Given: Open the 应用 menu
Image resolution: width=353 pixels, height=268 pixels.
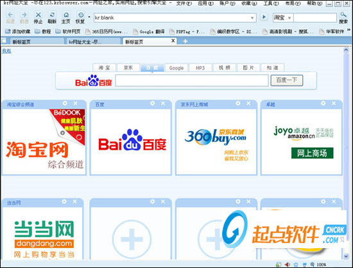Looking at the screenshot, I should click(x=205, y=3).
